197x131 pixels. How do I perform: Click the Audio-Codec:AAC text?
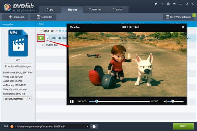point(13,81)
